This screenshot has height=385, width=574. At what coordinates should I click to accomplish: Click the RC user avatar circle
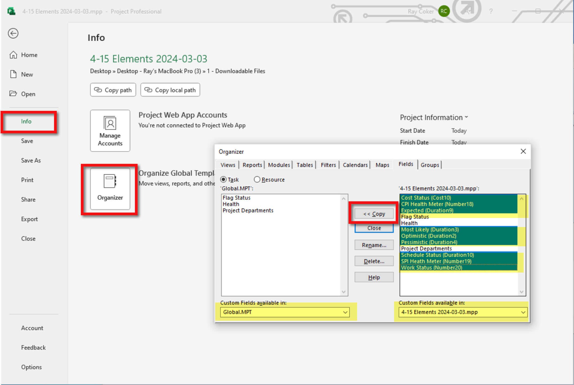444,11
